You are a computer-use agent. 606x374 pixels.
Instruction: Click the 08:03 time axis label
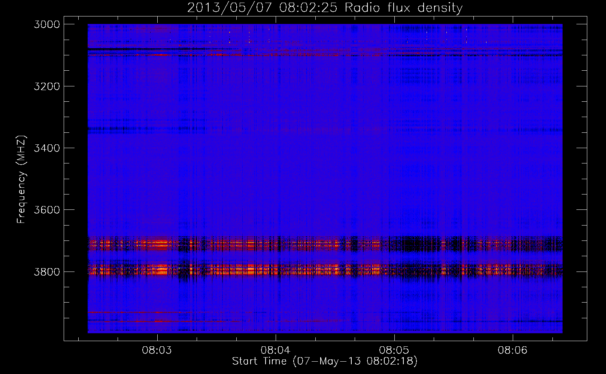point(157,350)
